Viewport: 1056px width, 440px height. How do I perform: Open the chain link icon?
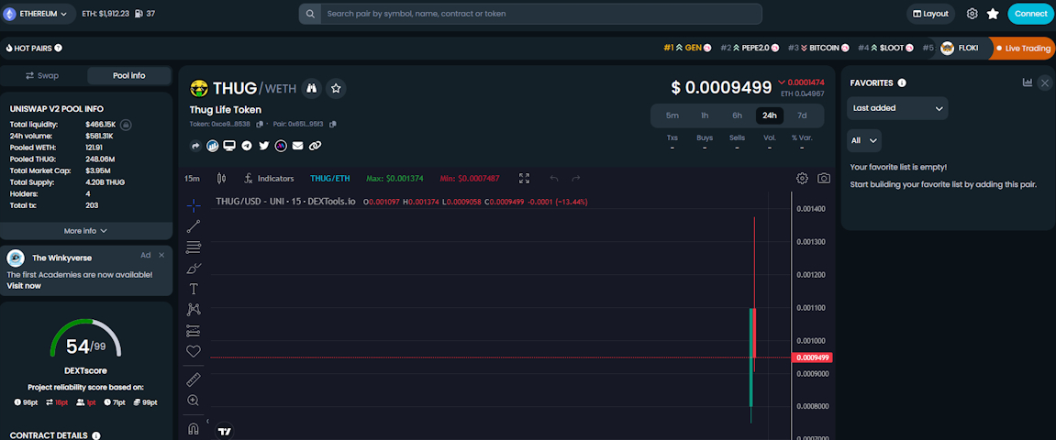coord(315,146)
